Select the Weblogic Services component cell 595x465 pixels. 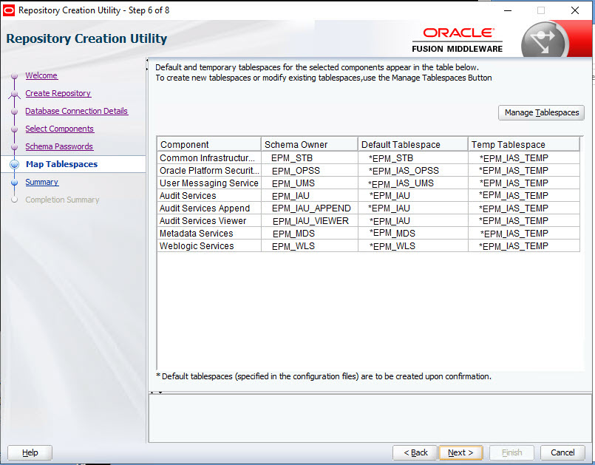click(x=209, y=245)
